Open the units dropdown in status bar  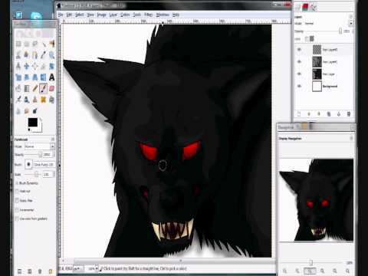point(79,268)
